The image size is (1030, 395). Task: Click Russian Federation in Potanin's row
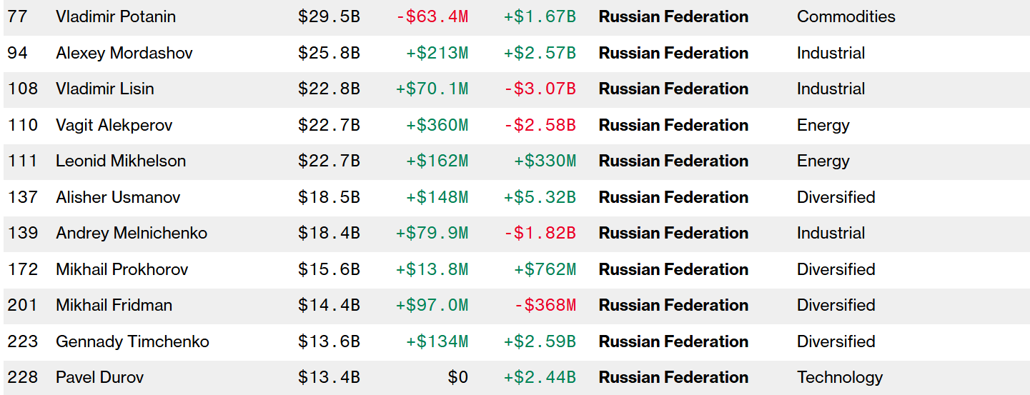tap(673, 16)
